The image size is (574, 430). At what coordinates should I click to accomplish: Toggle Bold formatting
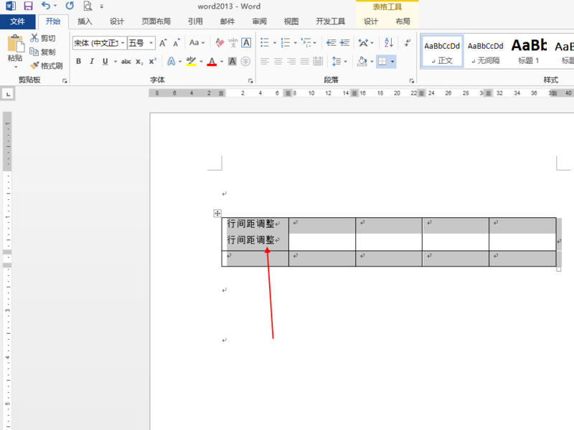click(78, 62)
